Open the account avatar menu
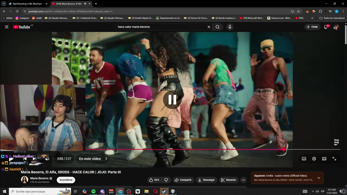This screenshot has height=195, width=347. click(336, 27)
